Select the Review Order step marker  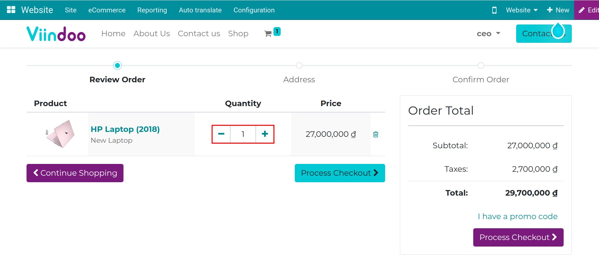[117, 66]
